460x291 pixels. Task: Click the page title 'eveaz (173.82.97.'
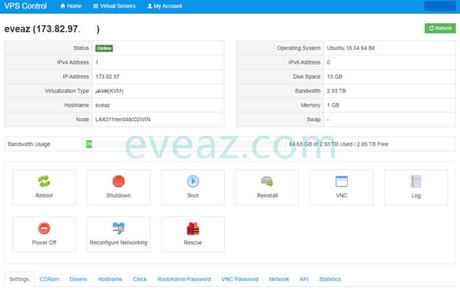[x=42, y=29]
